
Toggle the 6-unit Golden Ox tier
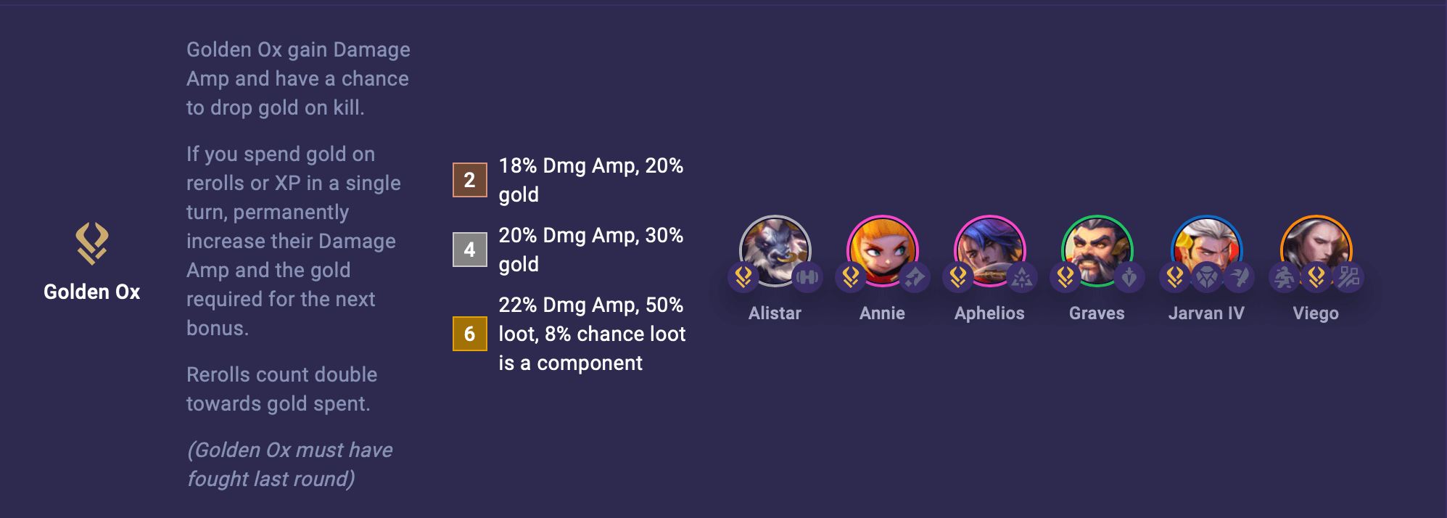(x=469, y=334)
